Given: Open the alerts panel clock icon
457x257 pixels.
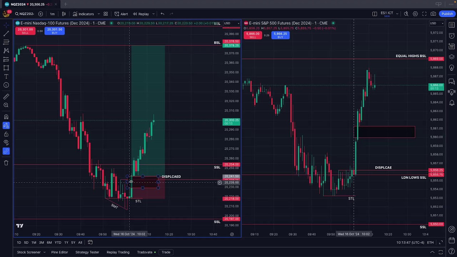Looking at the screenshot, I should 452,36.
